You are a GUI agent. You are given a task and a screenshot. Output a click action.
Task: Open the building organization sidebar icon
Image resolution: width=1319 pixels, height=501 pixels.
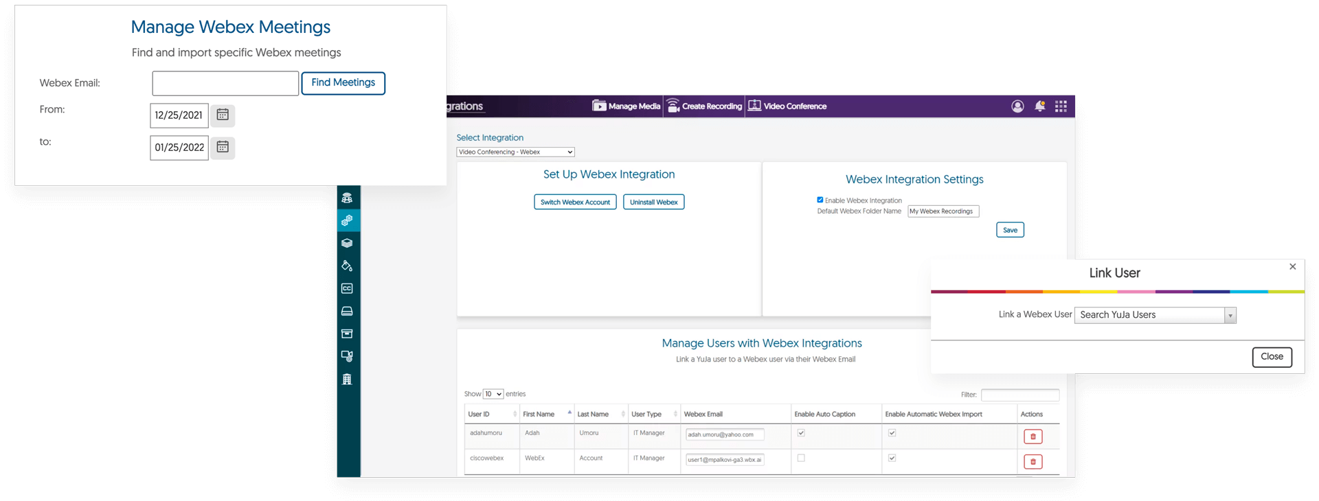tap(347, 379)
